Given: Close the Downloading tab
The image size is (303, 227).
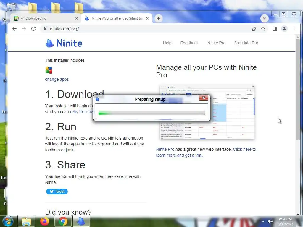Looking at the screenshot, I should tap(77, 18).
